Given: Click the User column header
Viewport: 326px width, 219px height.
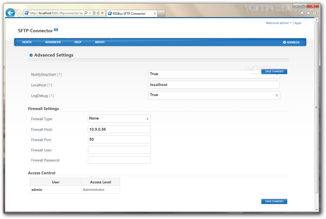Looking at the screenshot, I should click(x=56, y=182).
